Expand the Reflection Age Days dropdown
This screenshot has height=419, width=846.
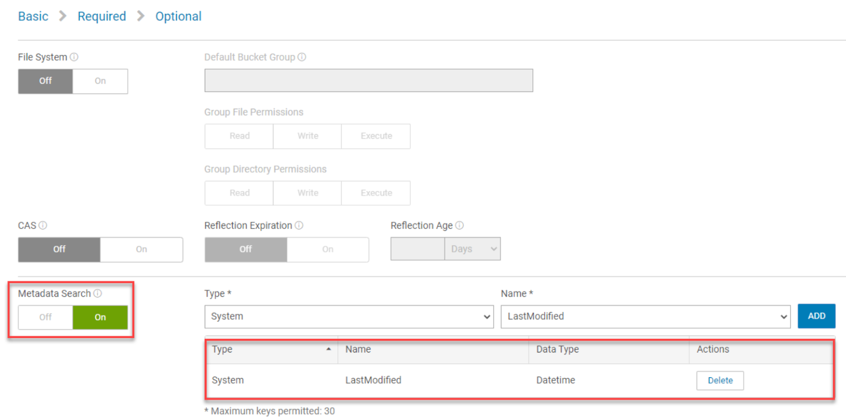[x=472, y=249]
